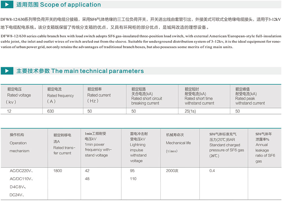Image resolution: width=282 pixels, height=201 pixels.
Task: Select the 'Operation mechanism' column header
Action: (19, 143)
